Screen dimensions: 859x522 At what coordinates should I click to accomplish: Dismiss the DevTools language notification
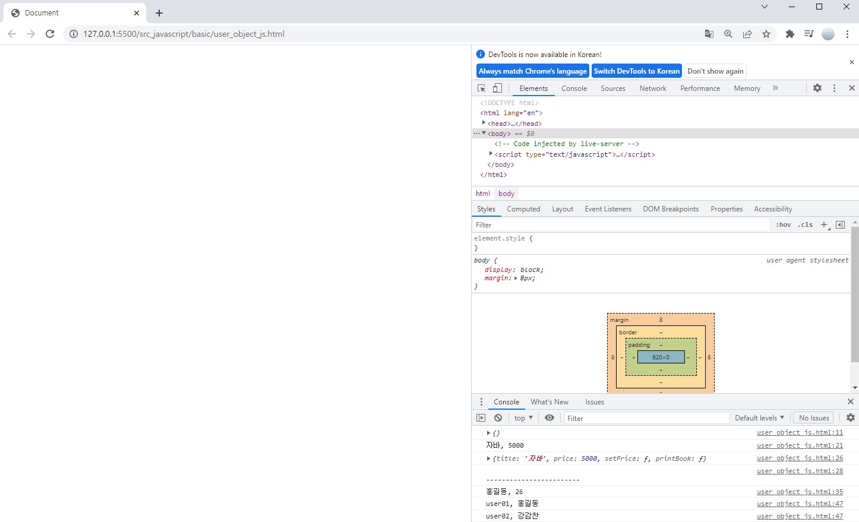click(x=851, y=62)
